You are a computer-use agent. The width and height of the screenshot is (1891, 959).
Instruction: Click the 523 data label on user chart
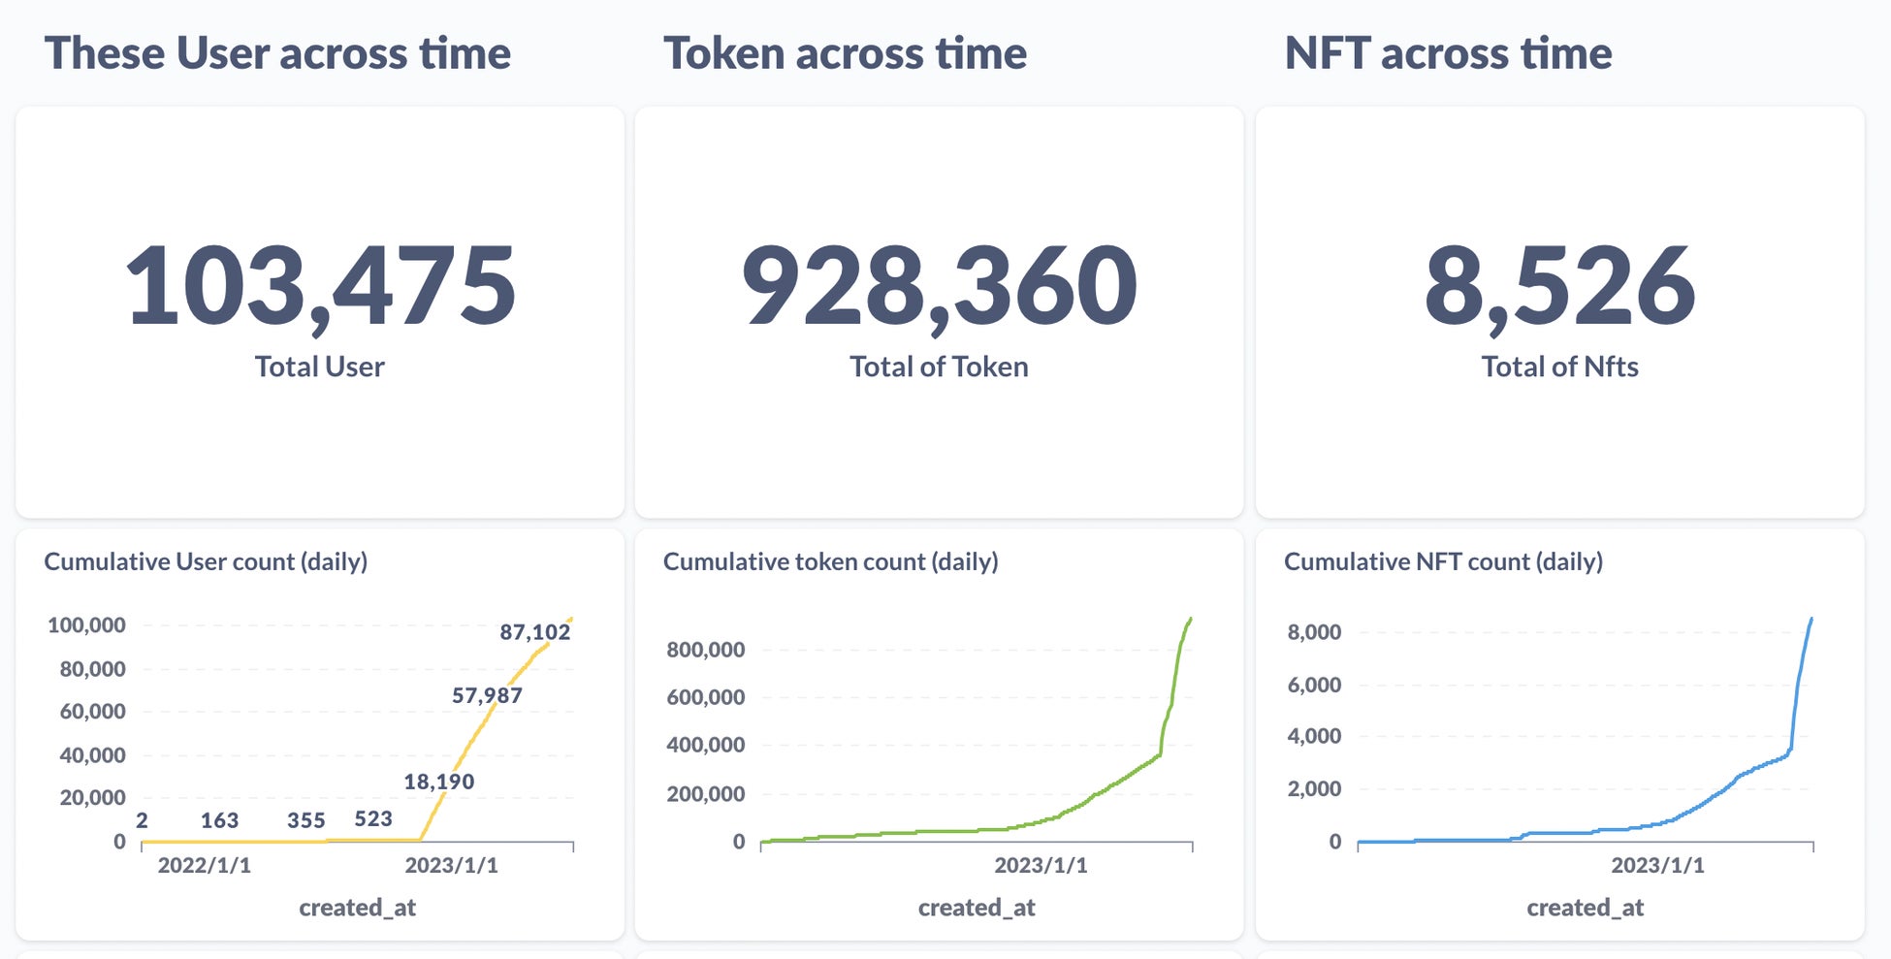(373, 819)
